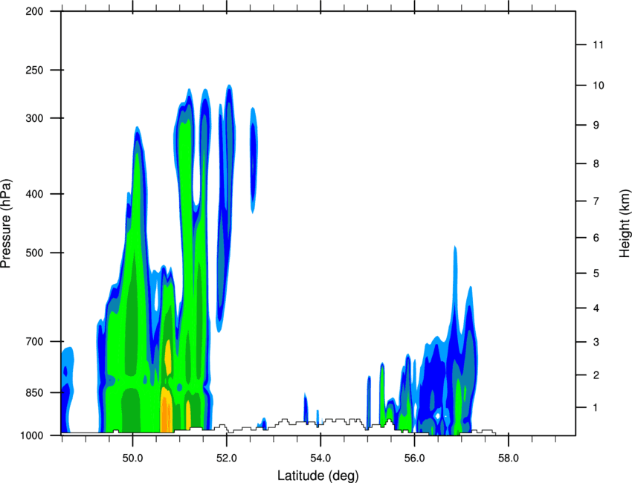Image resolution: width=632 pixels, height=483 pixels.
Task: Select the 1000 pressure tick label
Action: [x=32, y=436]
